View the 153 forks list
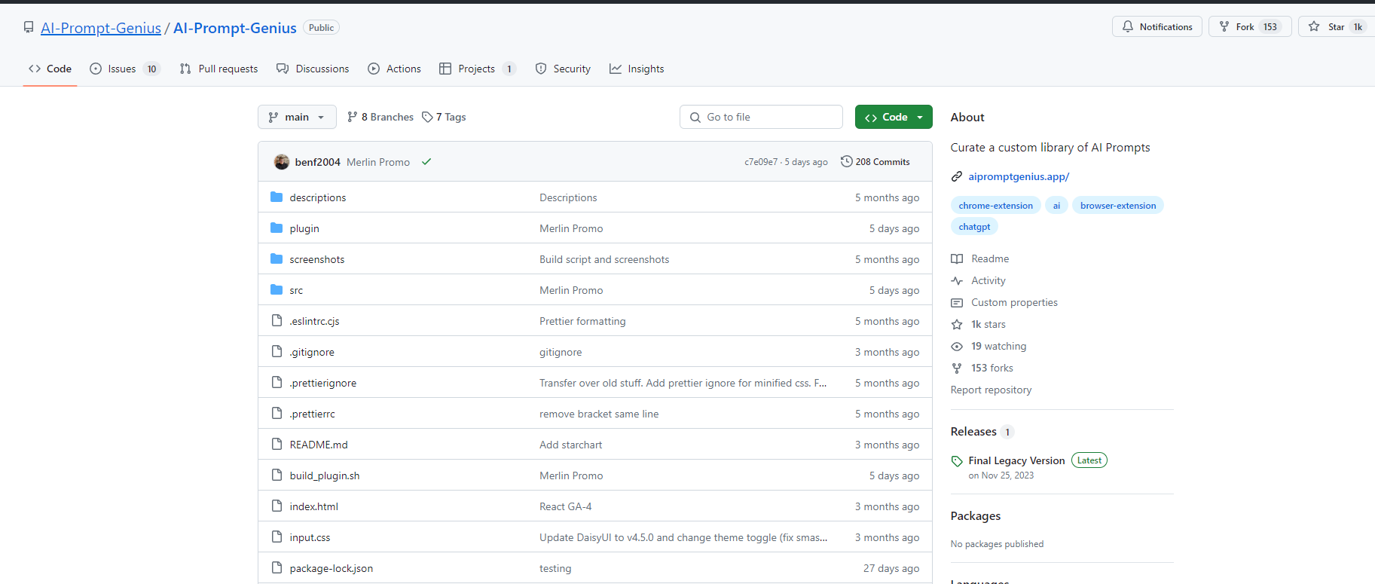1375x584 pixels. [983, 368]
